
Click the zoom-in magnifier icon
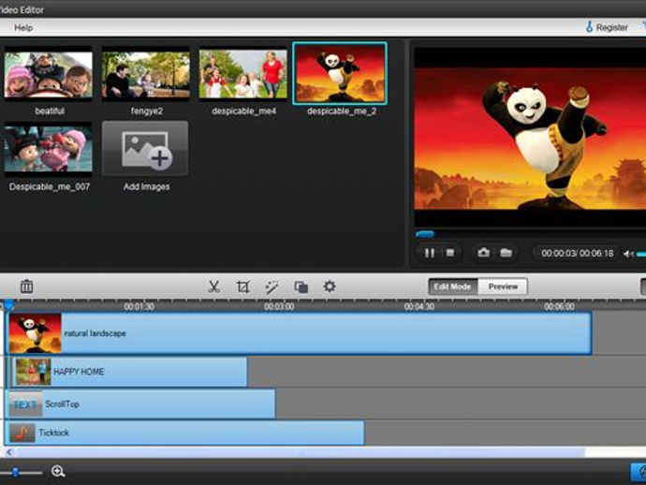58,471
